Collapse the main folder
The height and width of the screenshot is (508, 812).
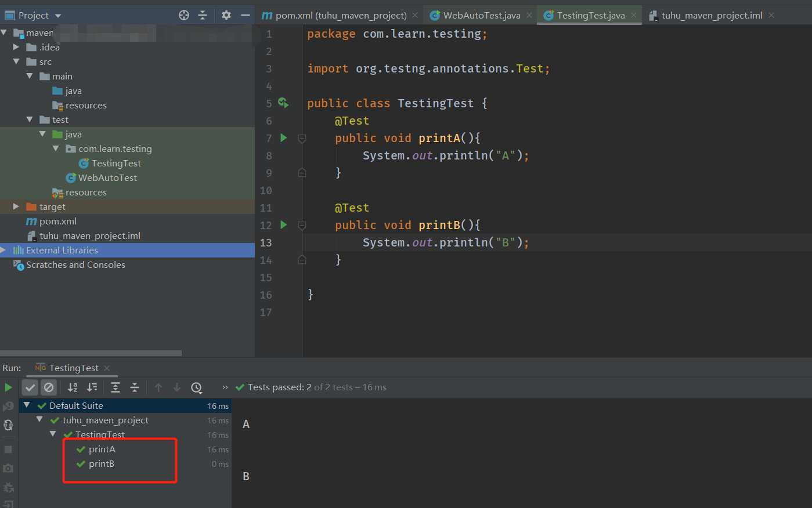30,76
